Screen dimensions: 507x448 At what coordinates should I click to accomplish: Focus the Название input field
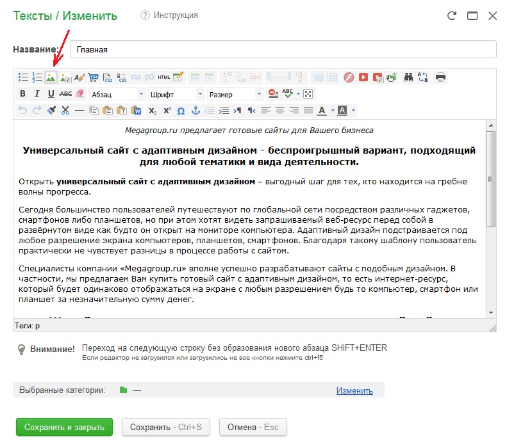283,49
